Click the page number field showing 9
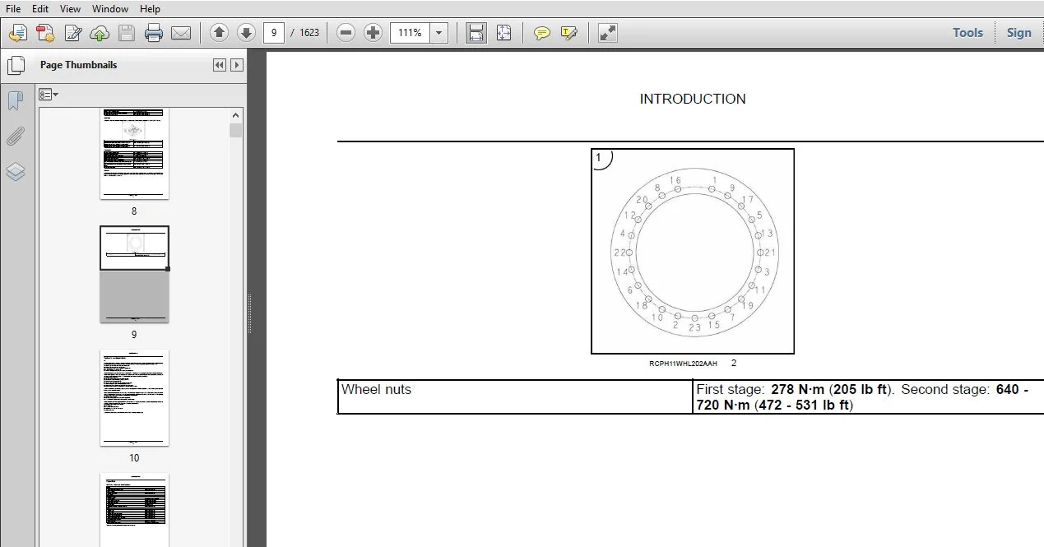 [x=274, y=33]
